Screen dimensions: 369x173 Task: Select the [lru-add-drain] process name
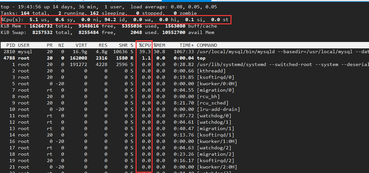coord(218,109)
